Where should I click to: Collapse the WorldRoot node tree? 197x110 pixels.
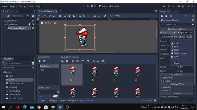tap(3, 21)
